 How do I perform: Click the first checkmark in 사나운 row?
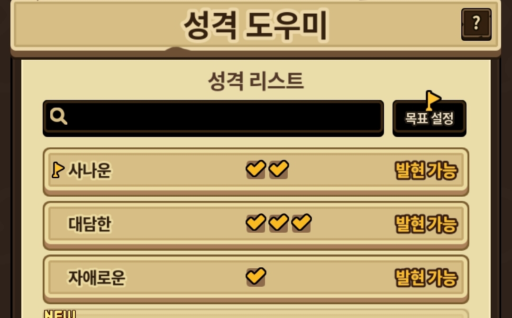(256, 169)
